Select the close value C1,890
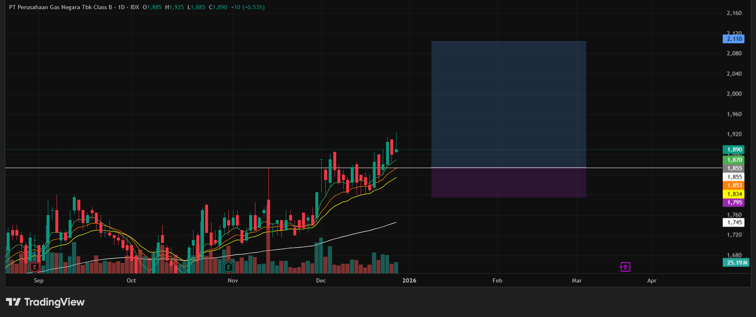This screenshot has width=756, height=317. (x=218, y=7)
